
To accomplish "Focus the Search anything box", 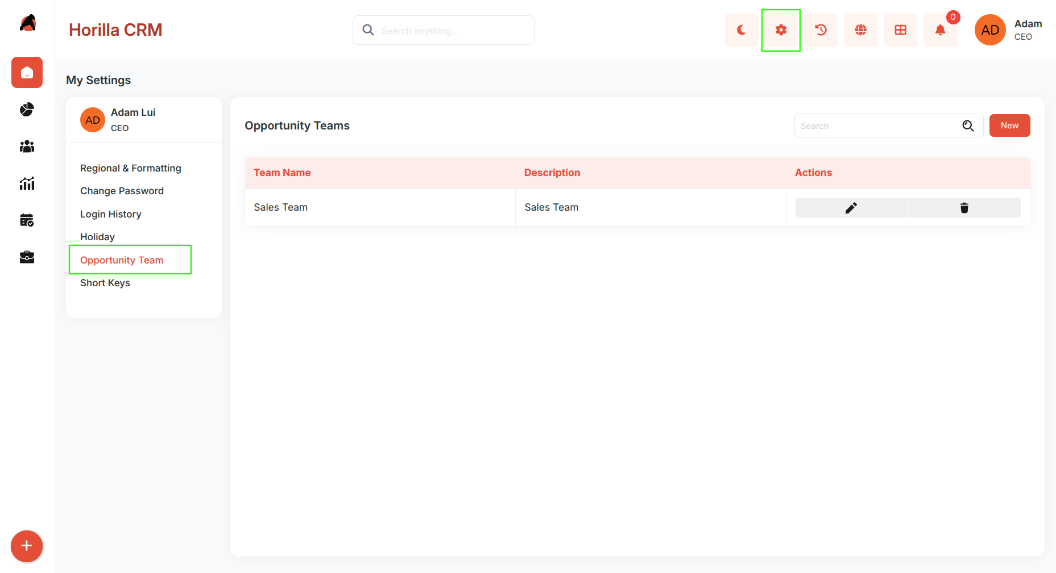I will pos(444,30).
